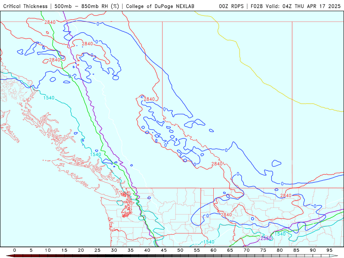This screenshot has width=344, height=258.
Task: Click color bar tick label '10'
Action: pos(48,250)
